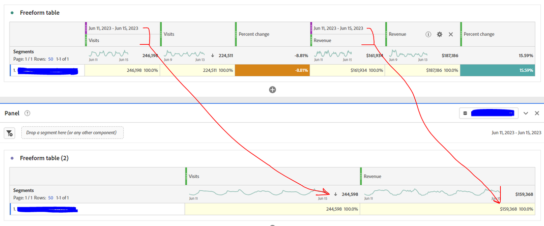Click the Rows 50 link in the first table
The image size is (544, 226).
51,59
